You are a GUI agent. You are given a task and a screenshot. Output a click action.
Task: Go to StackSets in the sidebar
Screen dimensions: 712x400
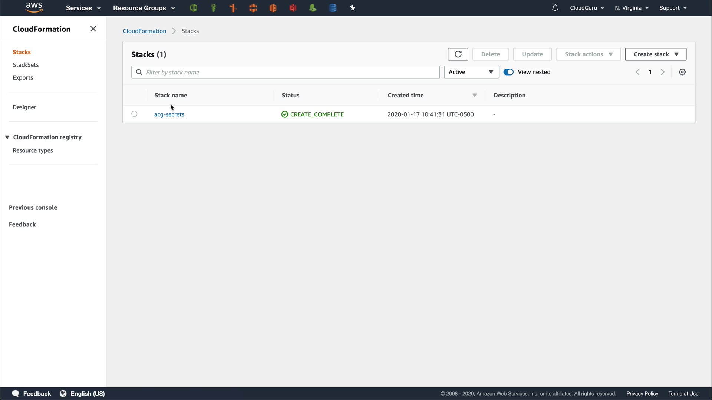[x=26, y=65]
